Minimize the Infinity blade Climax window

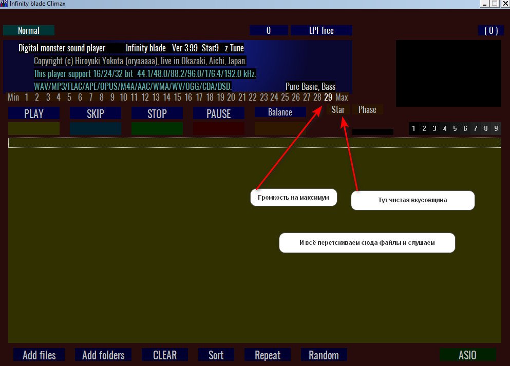point(485,4)
